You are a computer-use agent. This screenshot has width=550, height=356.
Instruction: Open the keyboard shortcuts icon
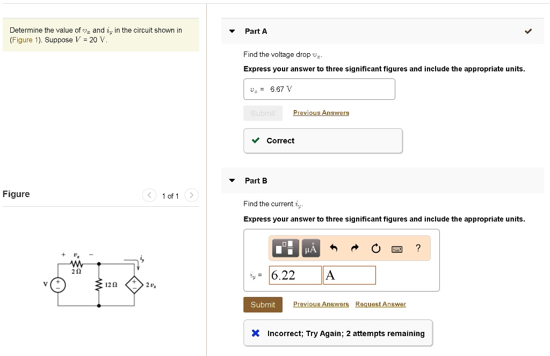397,248
